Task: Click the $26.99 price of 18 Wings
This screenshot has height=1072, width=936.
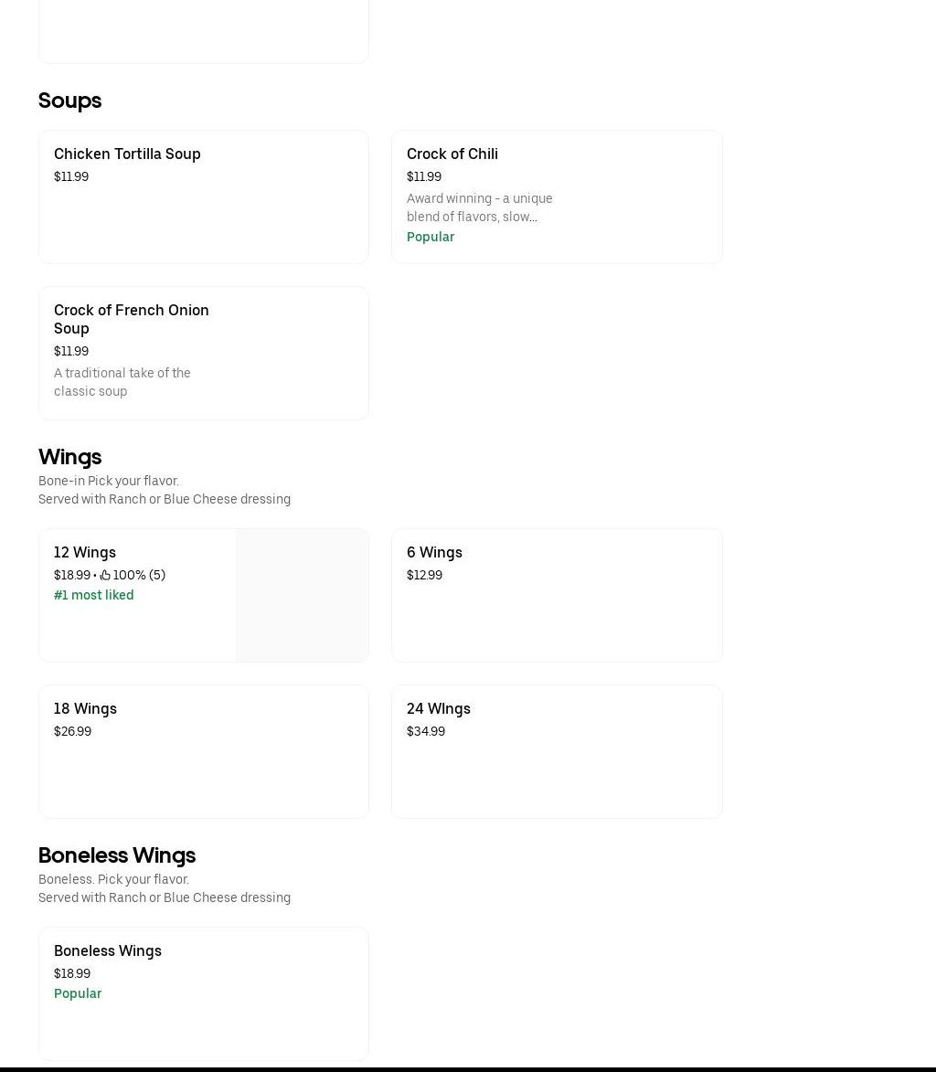Action: (x=72, y=731)
